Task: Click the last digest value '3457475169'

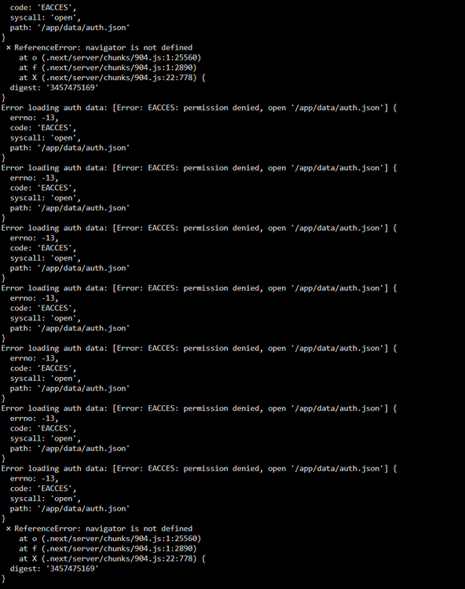Action: point(72,569)
